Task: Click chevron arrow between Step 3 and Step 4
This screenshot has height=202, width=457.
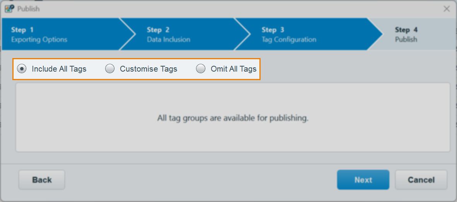Action: point(375,34)
